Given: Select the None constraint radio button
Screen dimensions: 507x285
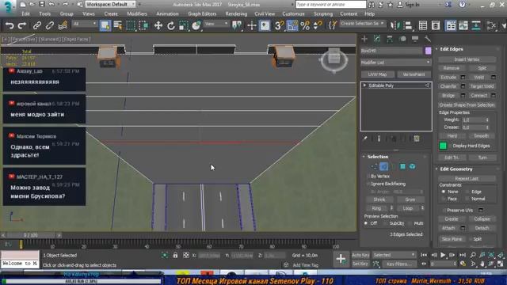Looking at the screenshot, I should [444, 192].
